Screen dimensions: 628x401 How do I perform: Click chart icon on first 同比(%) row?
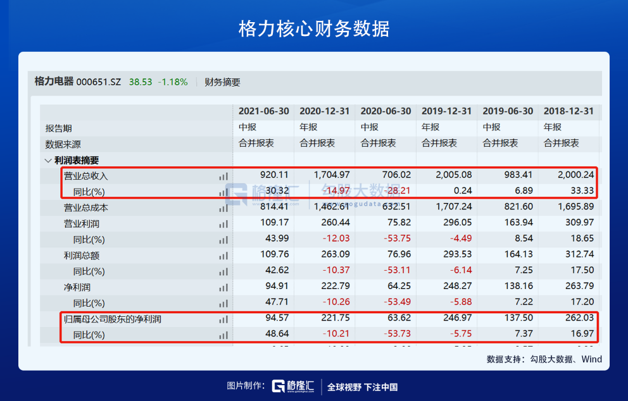pos(223,192)
